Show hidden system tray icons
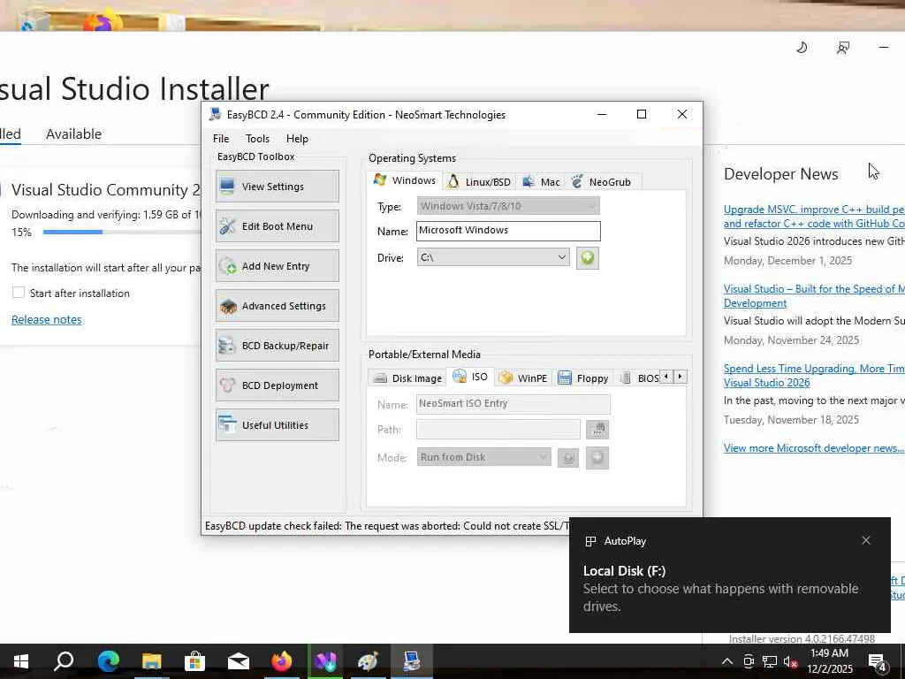This screenshot has width=905, height=679. [x=727, y=661]
